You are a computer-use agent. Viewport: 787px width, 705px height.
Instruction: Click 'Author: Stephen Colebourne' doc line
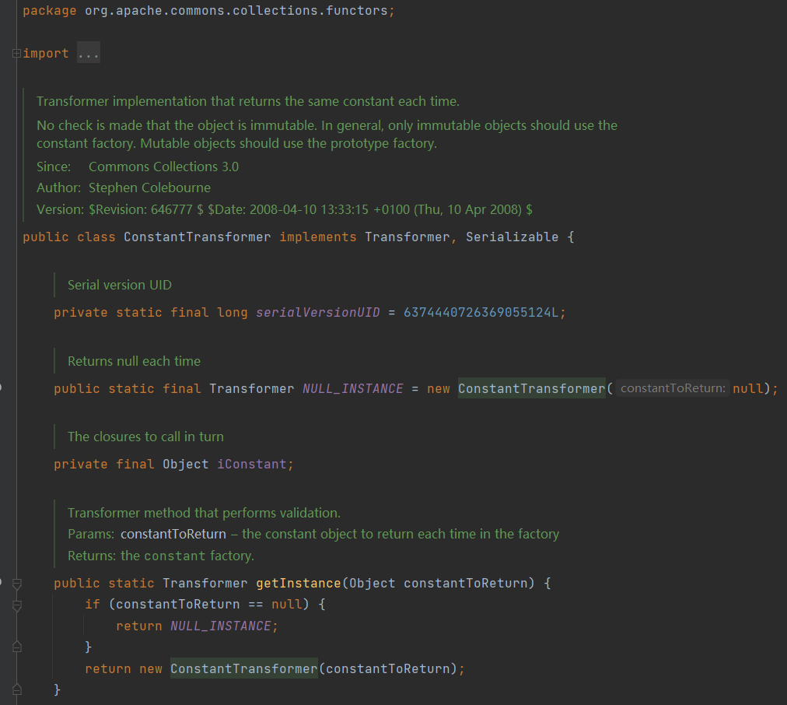tap(124, 188)
